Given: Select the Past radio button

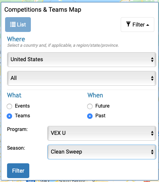Looking at the screenshot, I should (x=90, y=116).
